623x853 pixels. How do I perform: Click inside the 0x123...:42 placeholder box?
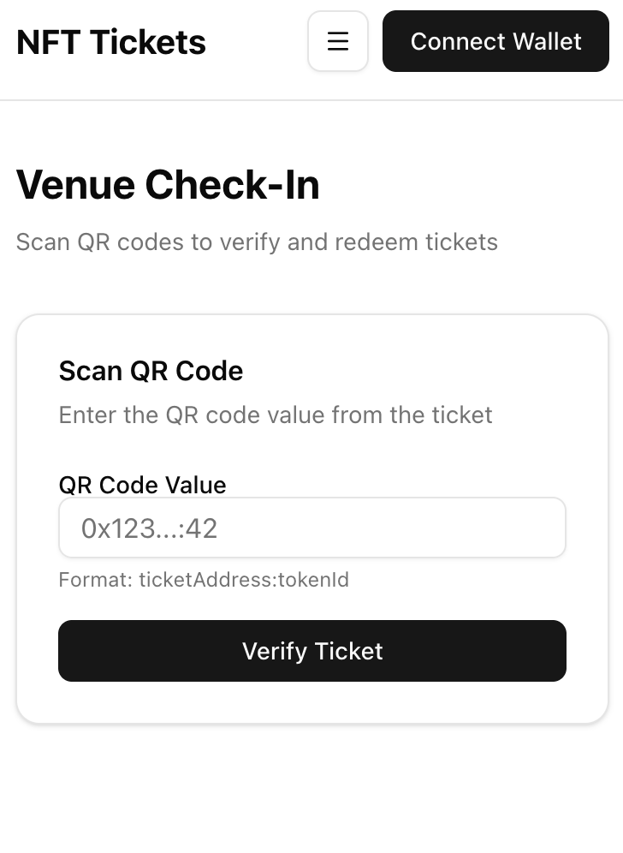point(311,528)
